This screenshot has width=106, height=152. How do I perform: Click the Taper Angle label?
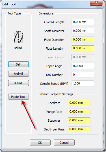(54, 66)
